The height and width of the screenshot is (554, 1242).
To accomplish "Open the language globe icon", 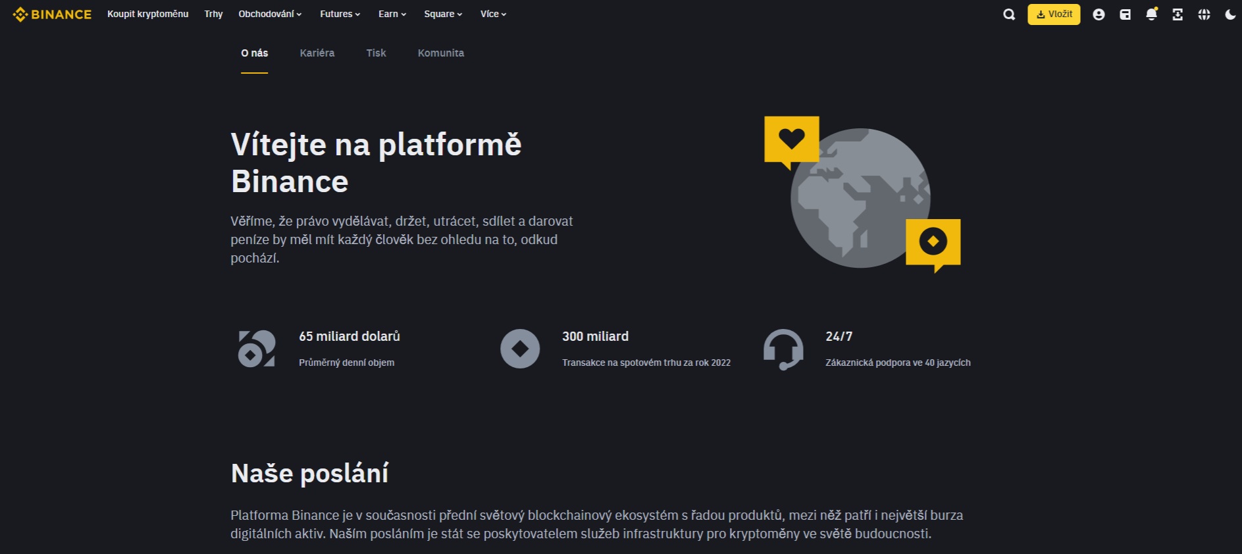I will 1204,14.
